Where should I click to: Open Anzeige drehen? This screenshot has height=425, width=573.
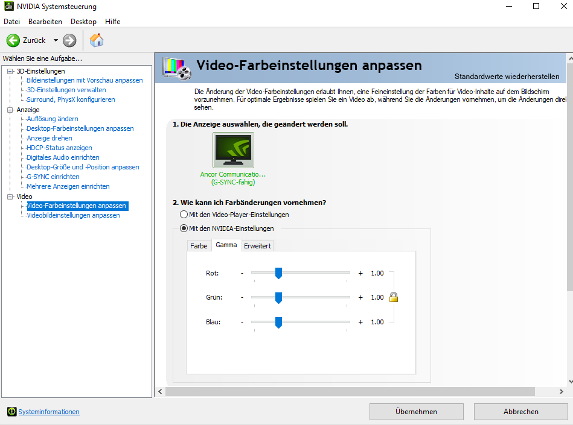tap(50, 138)
